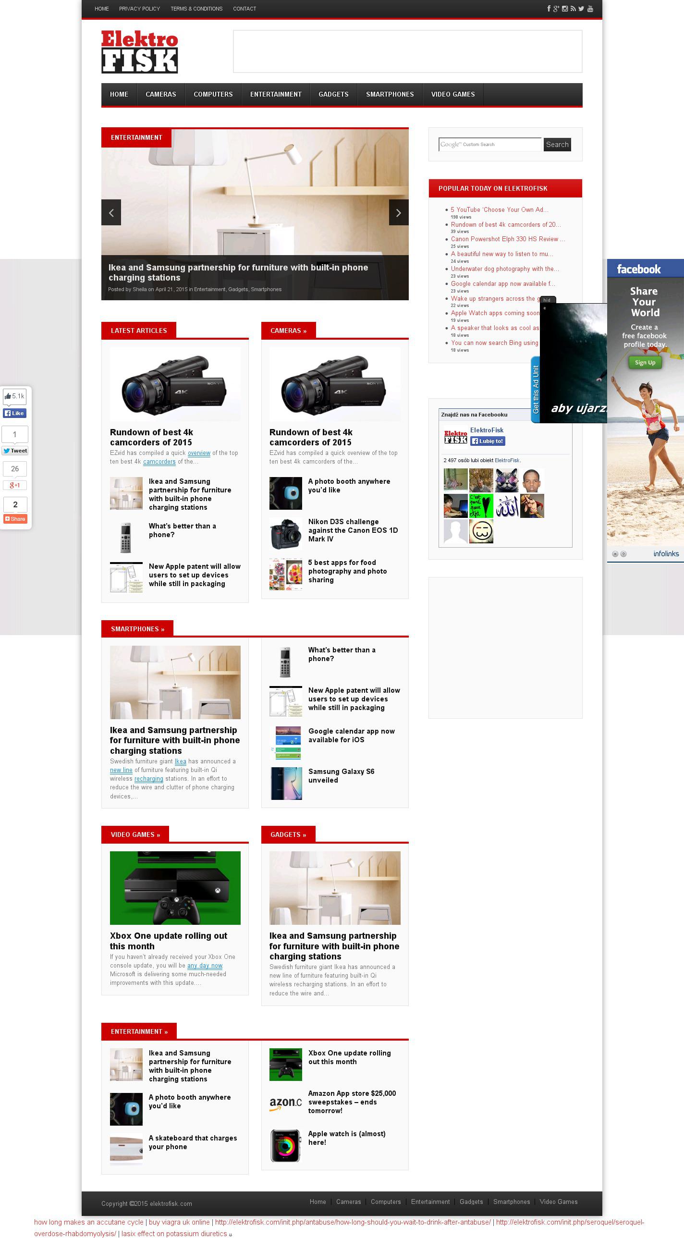Go to next slide in featured slider
This screenshot has width=684, height=1239.
click(398, 213)
